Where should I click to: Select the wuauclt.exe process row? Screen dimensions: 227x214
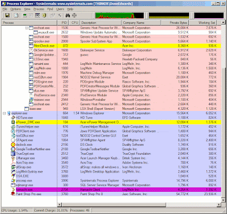click(x=111, y=32)
